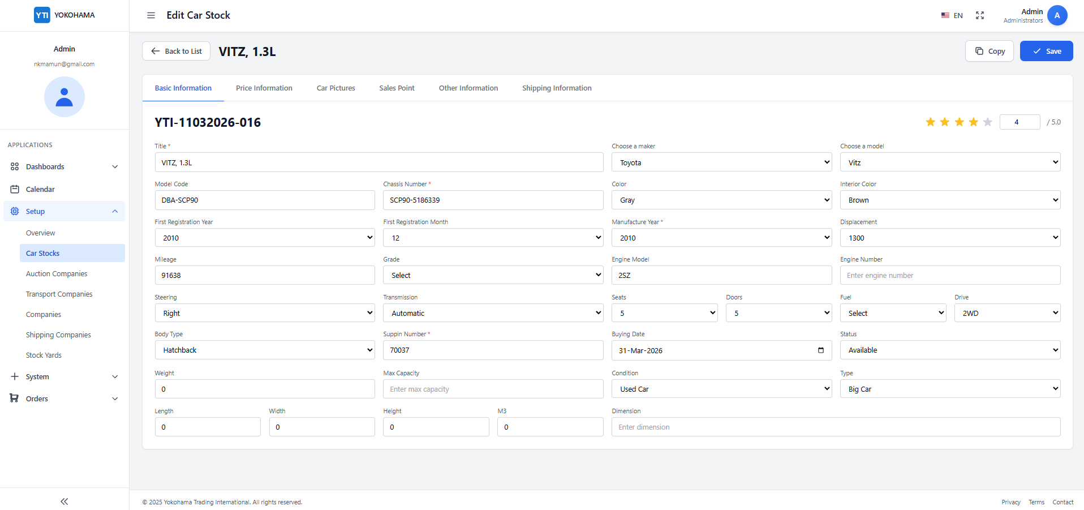Open the Fuel dropdown

(x=893, y=313)
